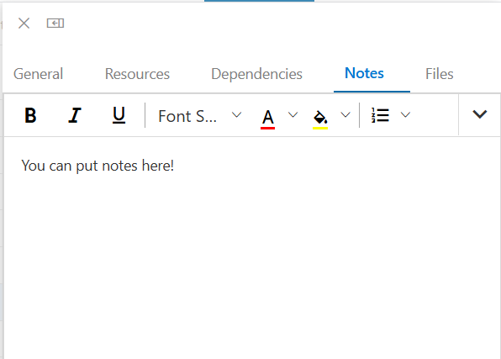The image size is (501, 359).
Task: Expand the highlight color options arrow
Action: (345, 114)
